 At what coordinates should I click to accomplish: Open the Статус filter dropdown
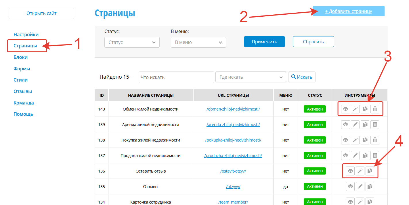tap(132, 42)
